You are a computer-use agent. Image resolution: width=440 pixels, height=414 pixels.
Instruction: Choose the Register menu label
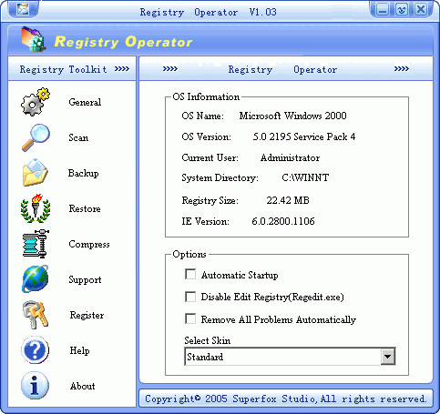pyautogui.click(x=87, y=316)
